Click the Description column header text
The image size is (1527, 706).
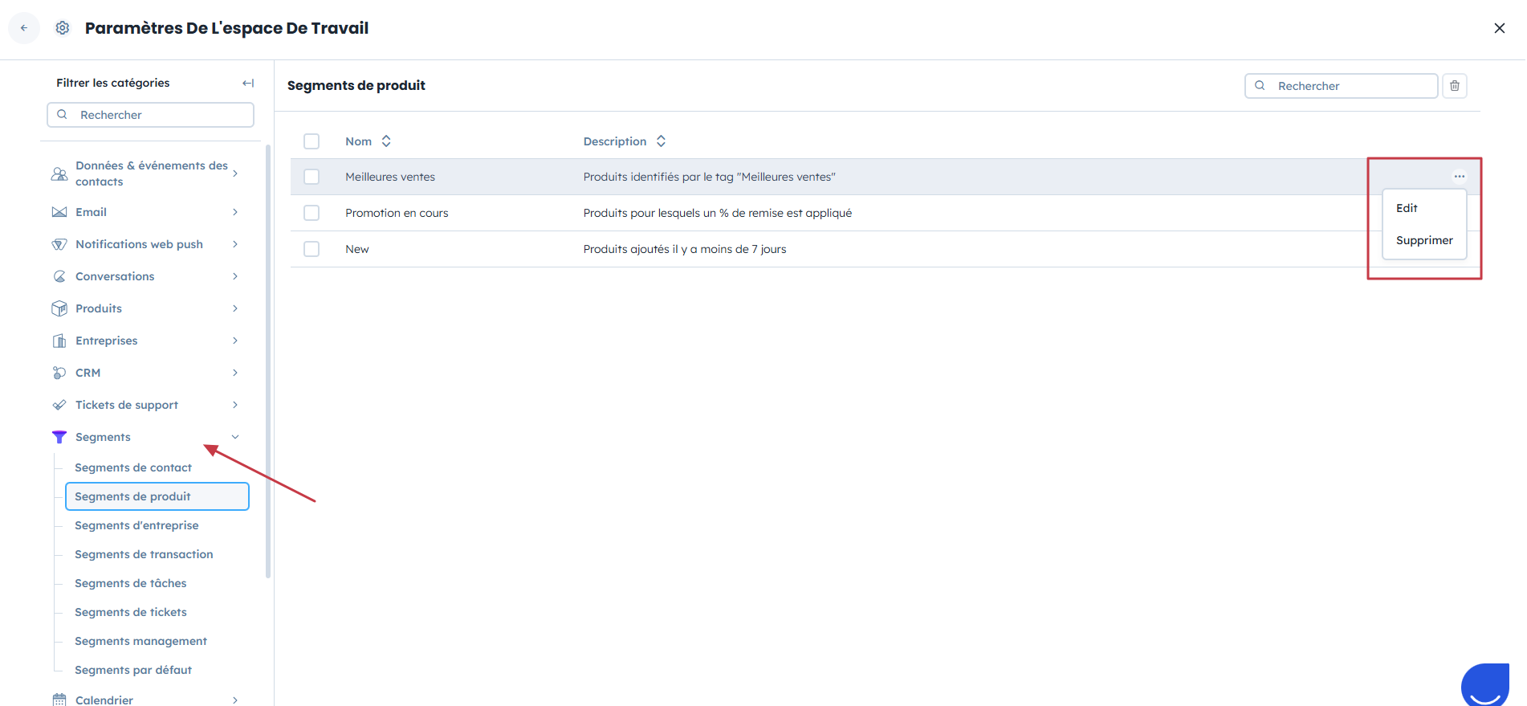coord(615,141)
